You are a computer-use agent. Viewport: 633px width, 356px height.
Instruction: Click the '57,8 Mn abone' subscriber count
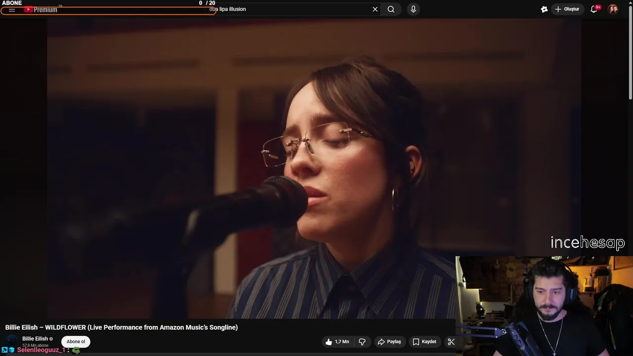[35, 346]
